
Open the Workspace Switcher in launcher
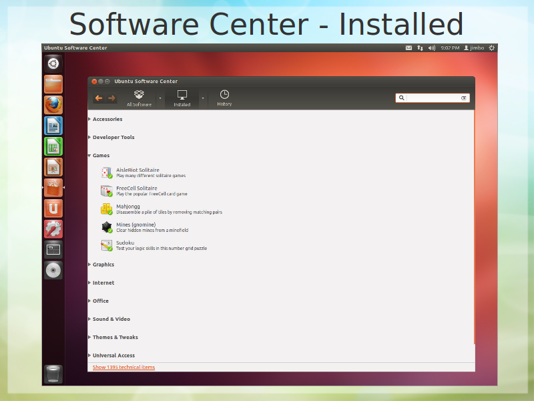click(53, 250)
